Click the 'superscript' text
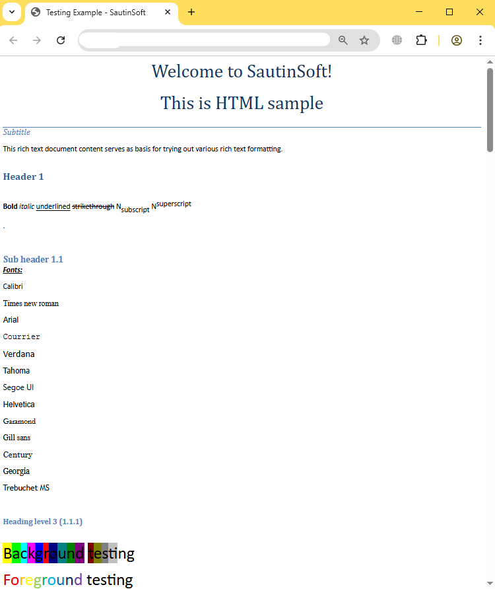 [174, 204]
